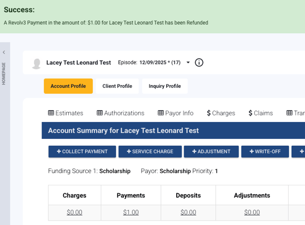Click the client avatar profile icon
Screen dimensions: 305x225
coord(36,63)
